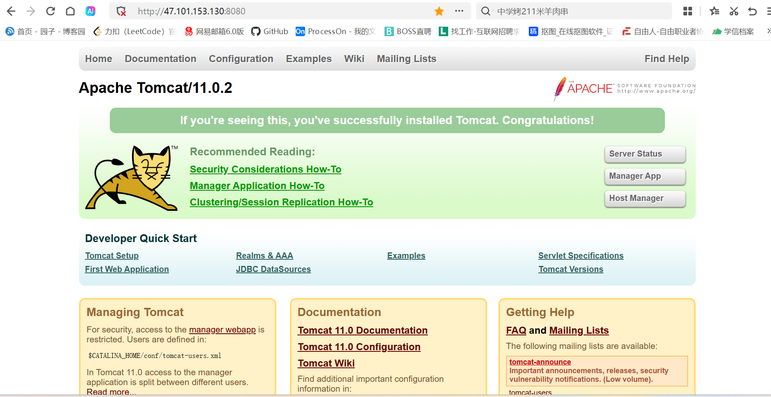The width and height of the screenshot is (771, 397).
Task: Reload the page with the refresh icon
Action: coord(51,11)
